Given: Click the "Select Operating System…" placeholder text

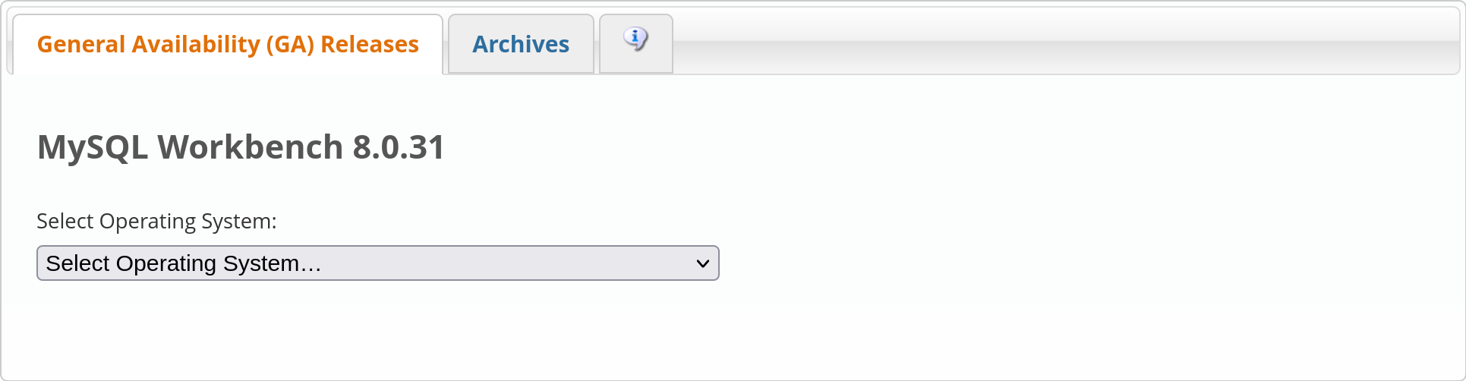Looking at the screenshot, I should click(184, 263).
